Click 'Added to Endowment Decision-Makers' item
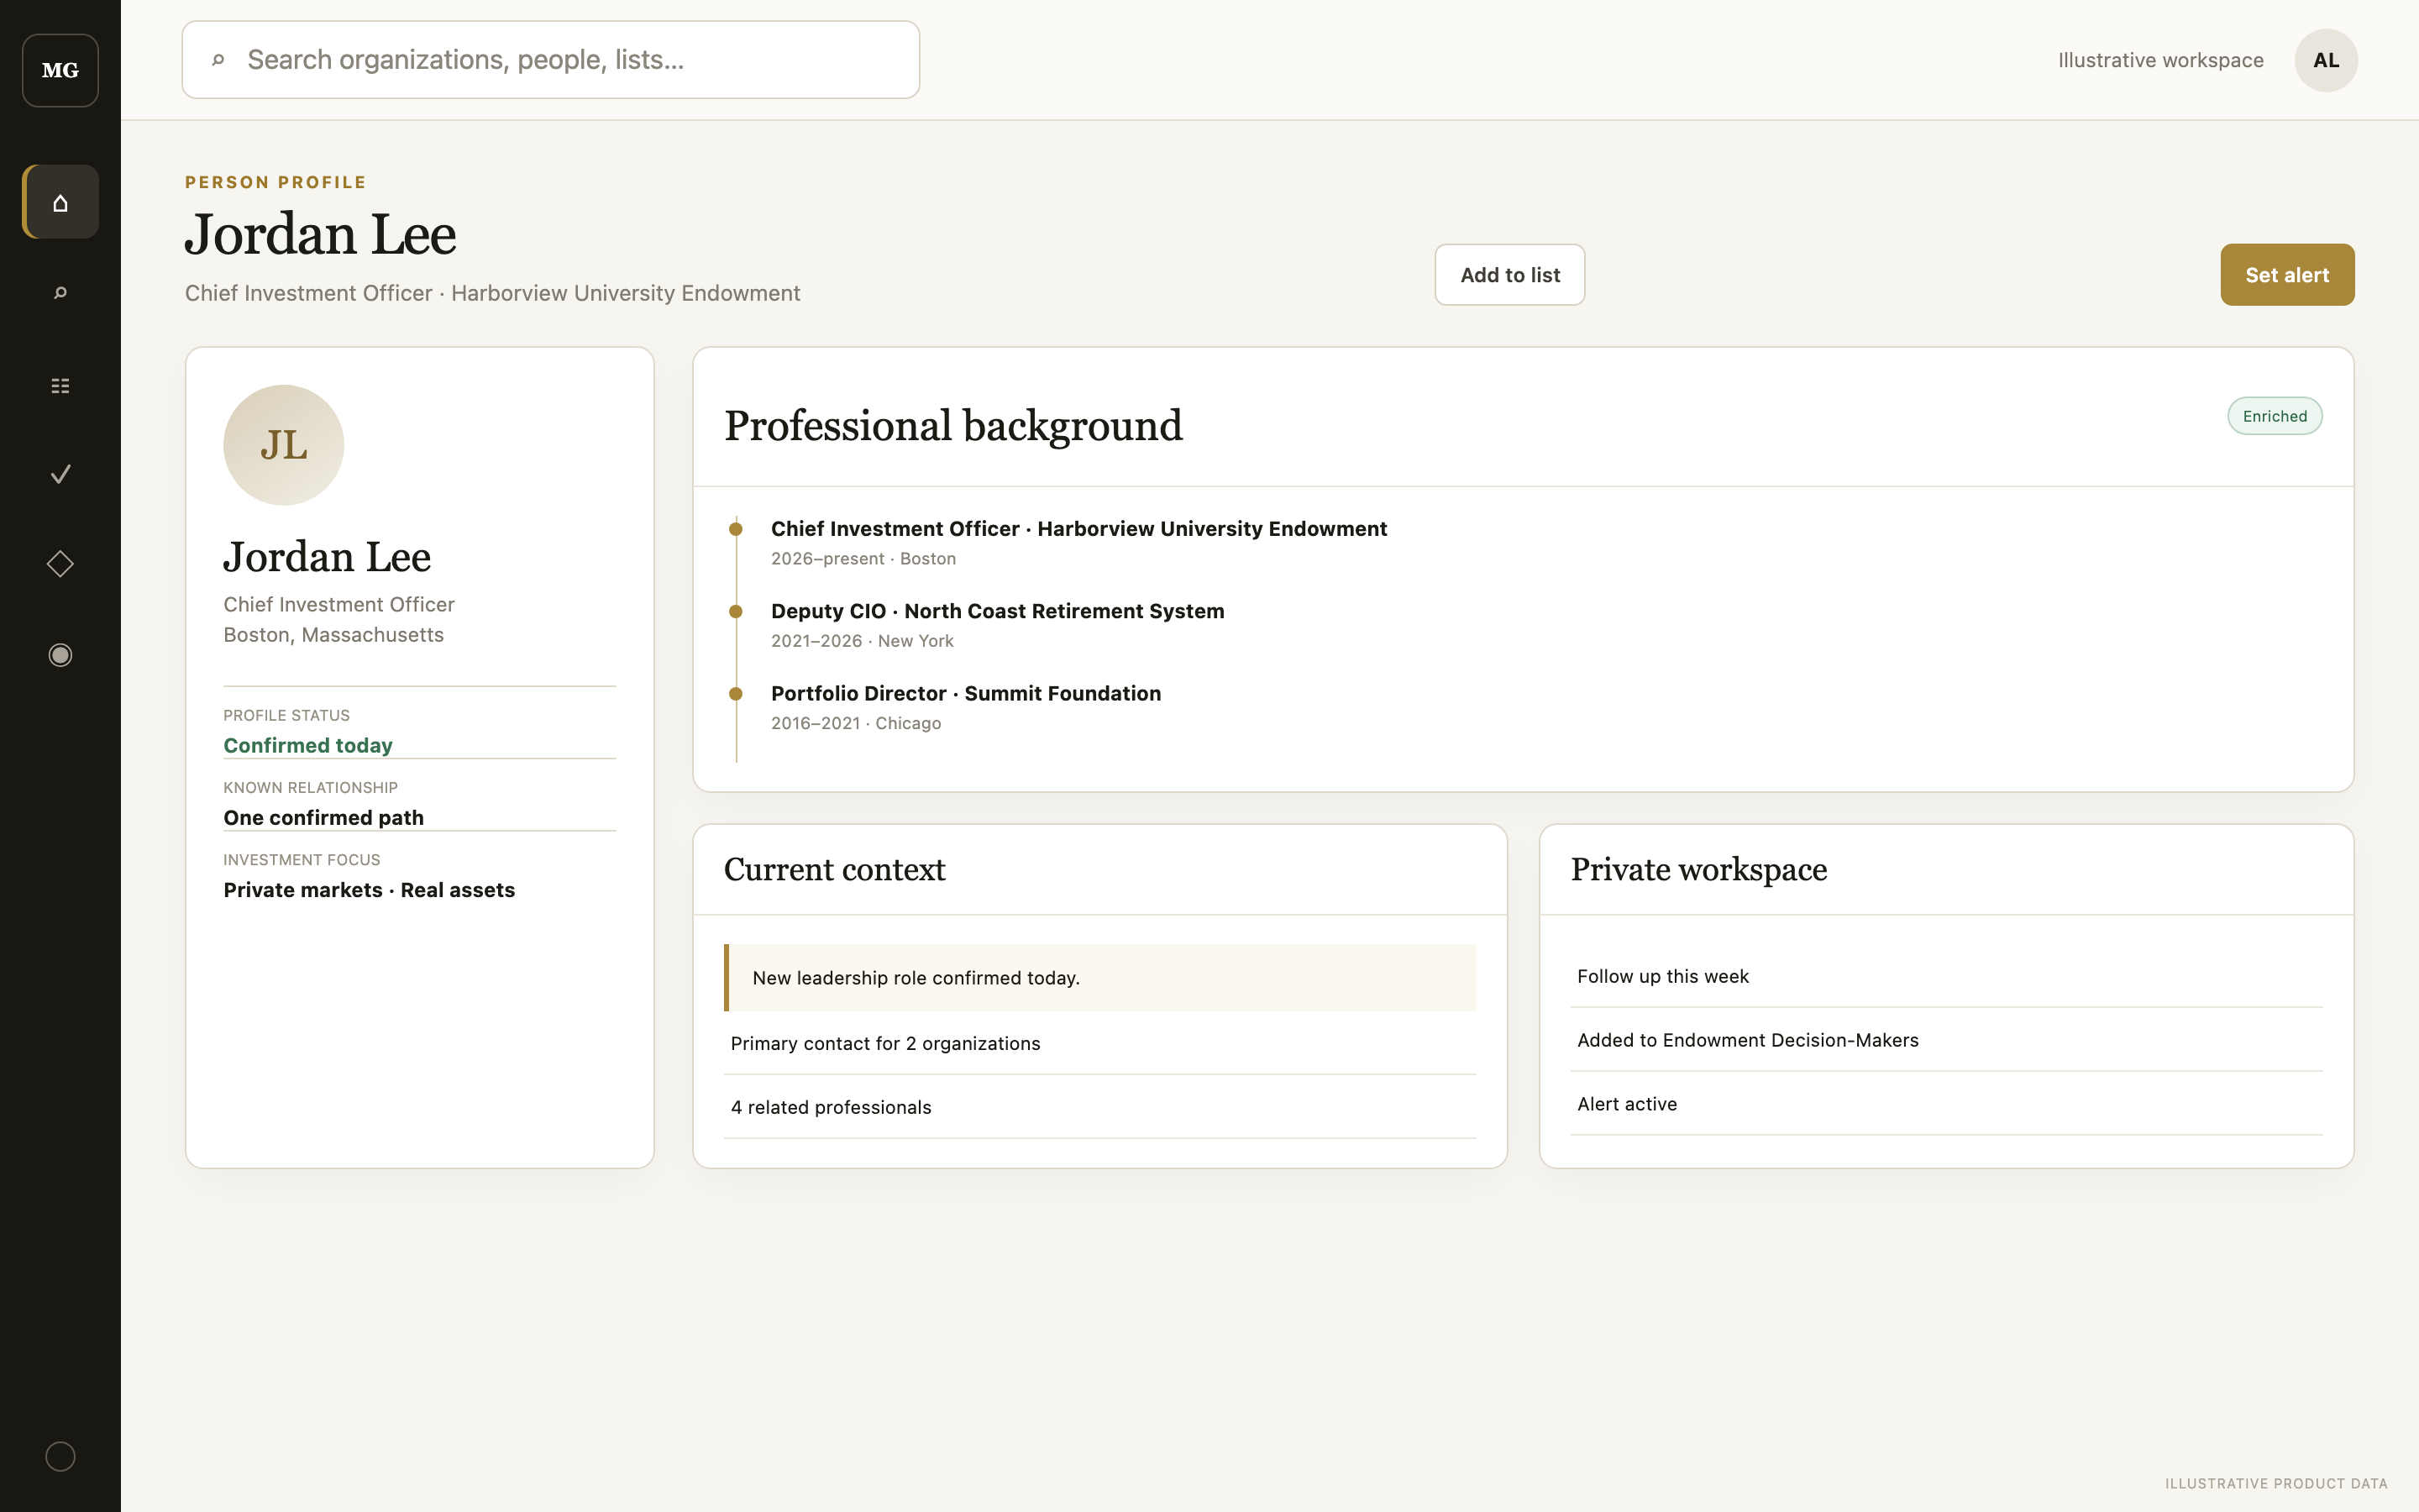Viewport: 2419px width, 1512px height. pyautogui.click(x=1945, y=1040)
